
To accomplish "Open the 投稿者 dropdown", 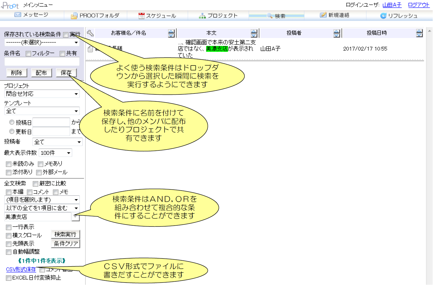I will tap(57, 142).
